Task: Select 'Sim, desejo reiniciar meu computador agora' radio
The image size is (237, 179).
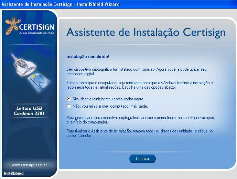Action: 69,99
